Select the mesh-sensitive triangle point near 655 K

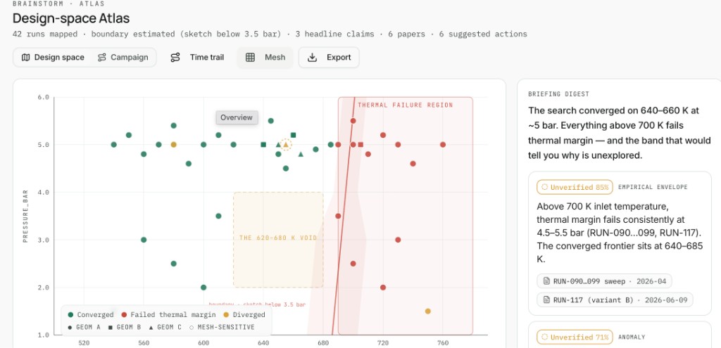pyautogui.click(x=286, y=145)
